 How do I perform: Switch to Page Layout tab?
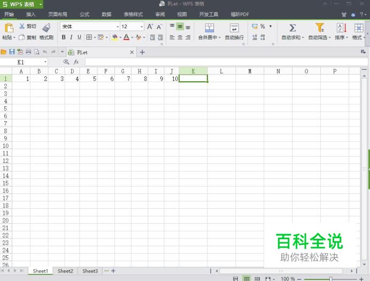point(58,14)
